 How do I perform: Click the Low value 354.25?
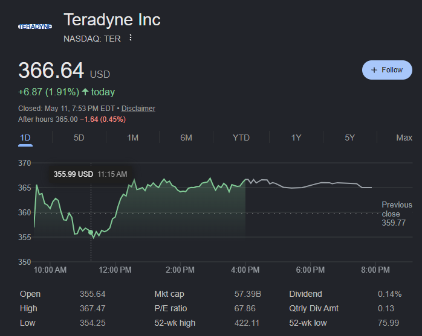(93, 323)
